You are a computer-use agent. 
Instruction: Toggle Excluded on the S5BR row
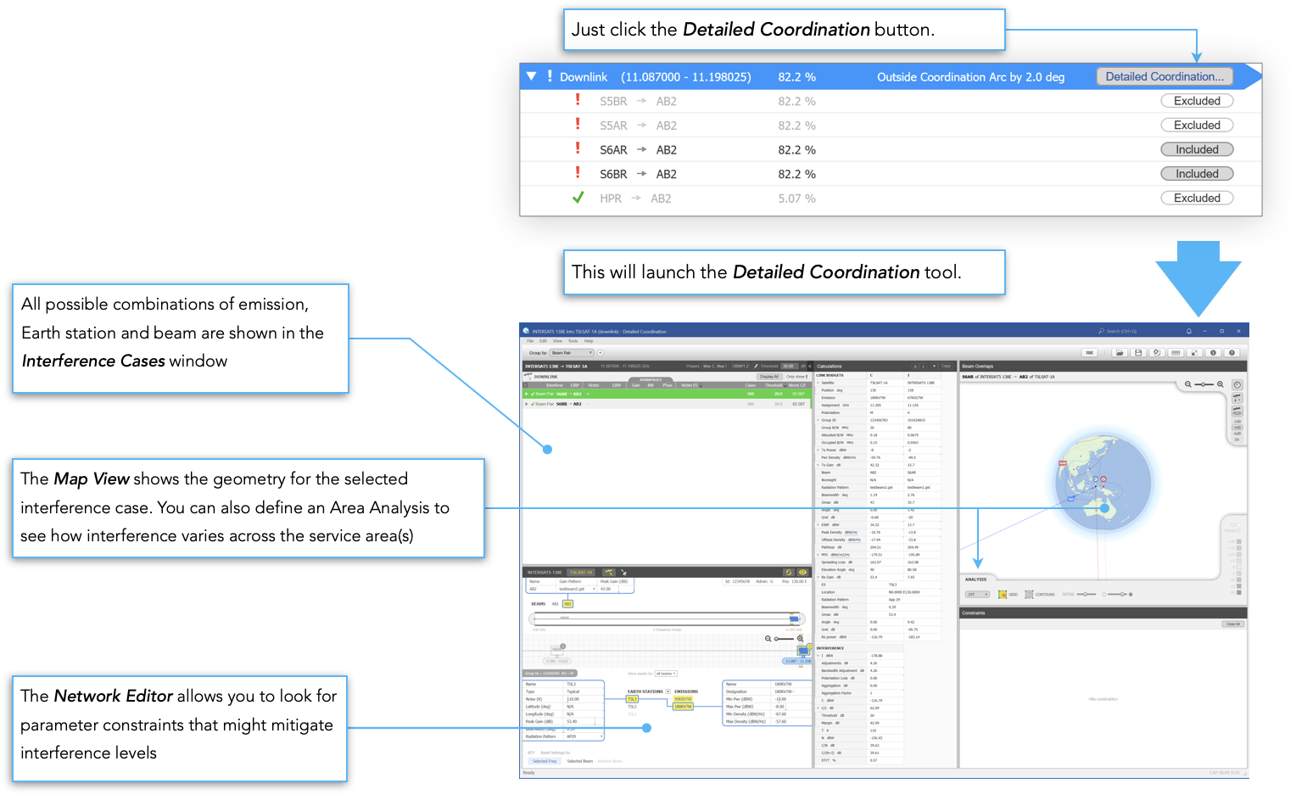pos(1197,101)
